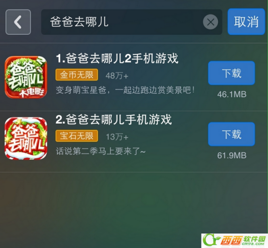Open the 爸爸去哪儿 first game app icon
268x248 pixels.
tap(26, 138)
